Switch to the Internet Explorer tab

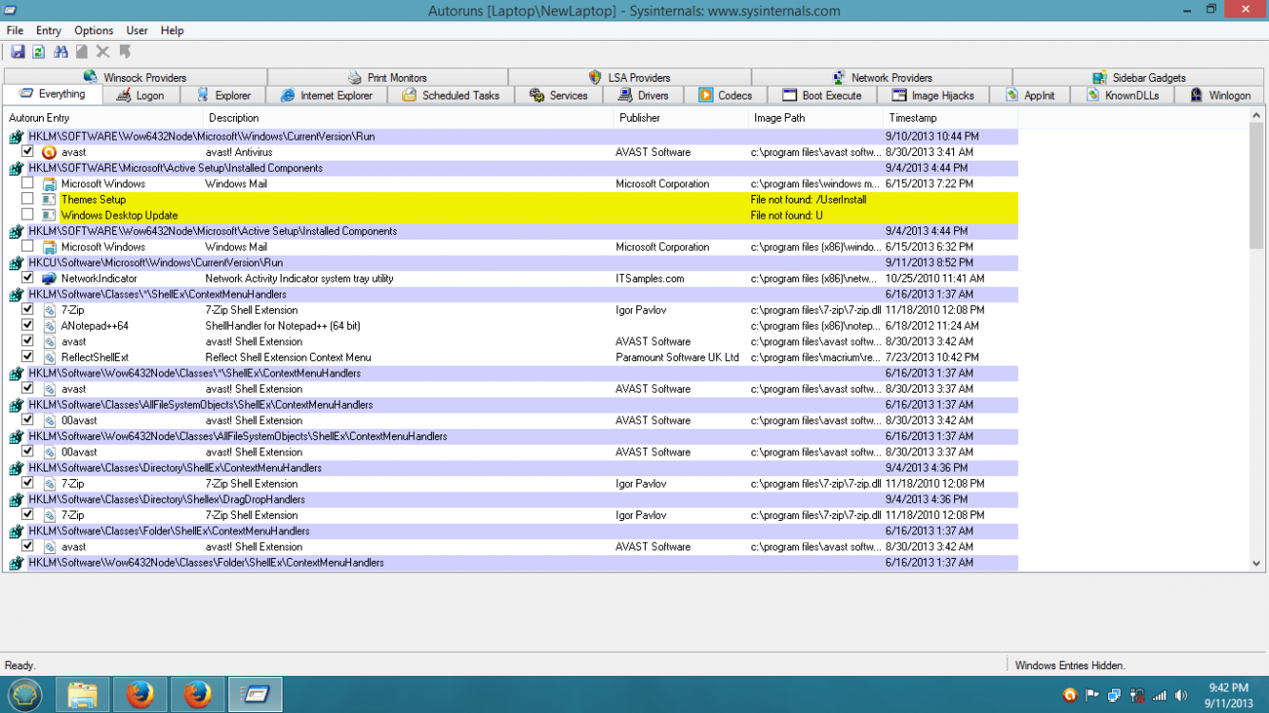coord(326,95)
